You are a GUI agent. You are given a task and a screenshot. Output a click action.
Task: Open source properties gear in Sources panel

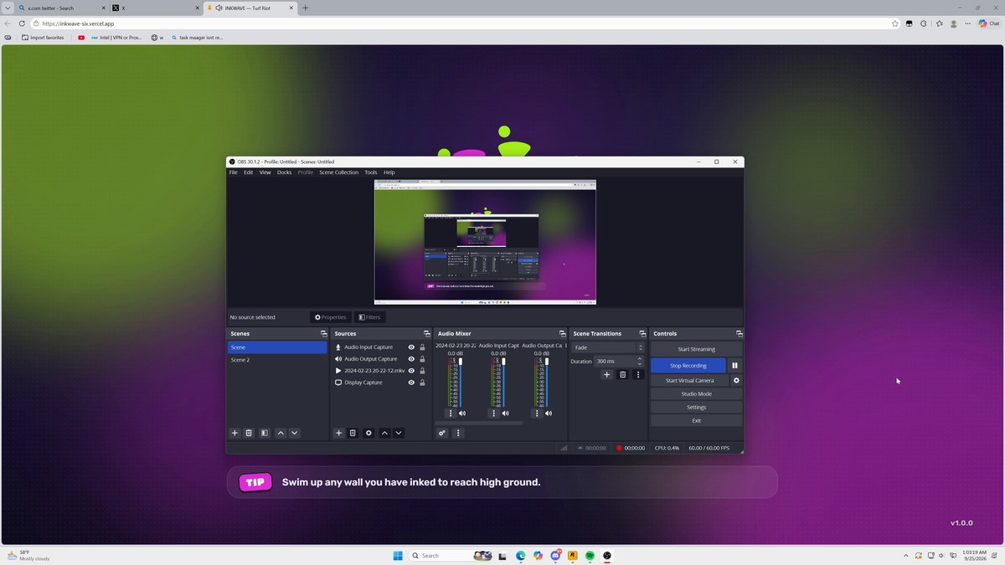click(368, 433)
